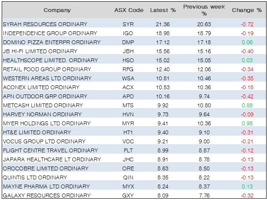Select RETAIL FOOD GROUP ORDINARY cell
The image size is (267, 200).
coord(45,70)
